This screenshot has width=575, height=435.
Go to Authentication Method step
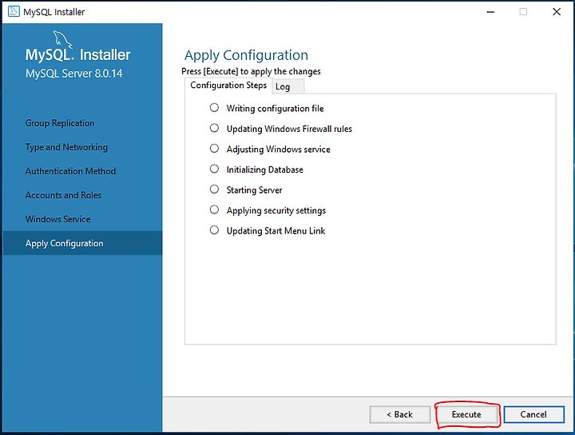pyautogui.click(x=70, y=171)
